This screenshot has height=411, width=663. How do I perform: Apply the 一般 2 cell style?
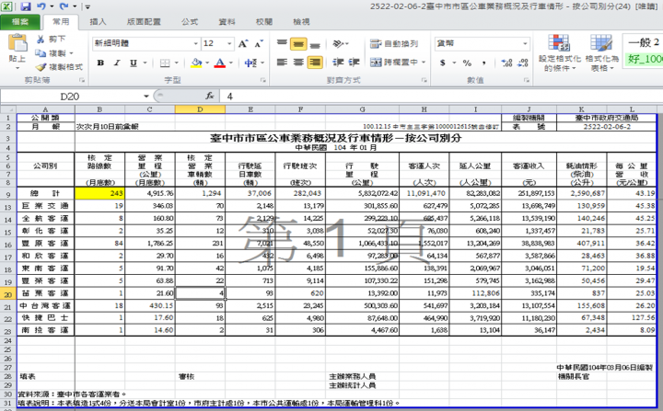click(643, 42)
